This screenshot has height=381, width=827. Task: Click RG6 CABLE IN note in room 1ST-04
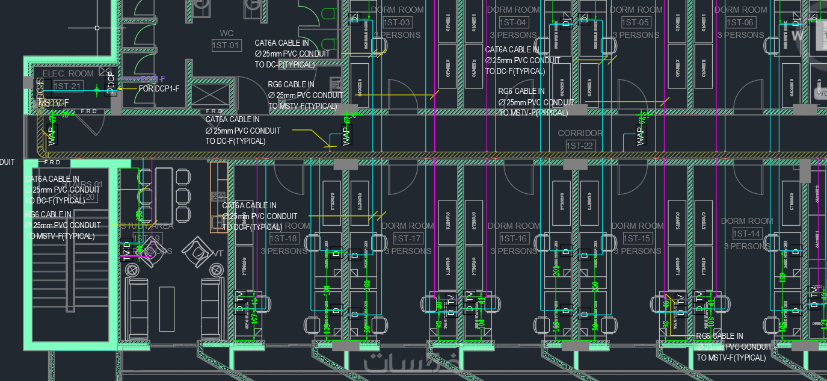tap(521, 91)
